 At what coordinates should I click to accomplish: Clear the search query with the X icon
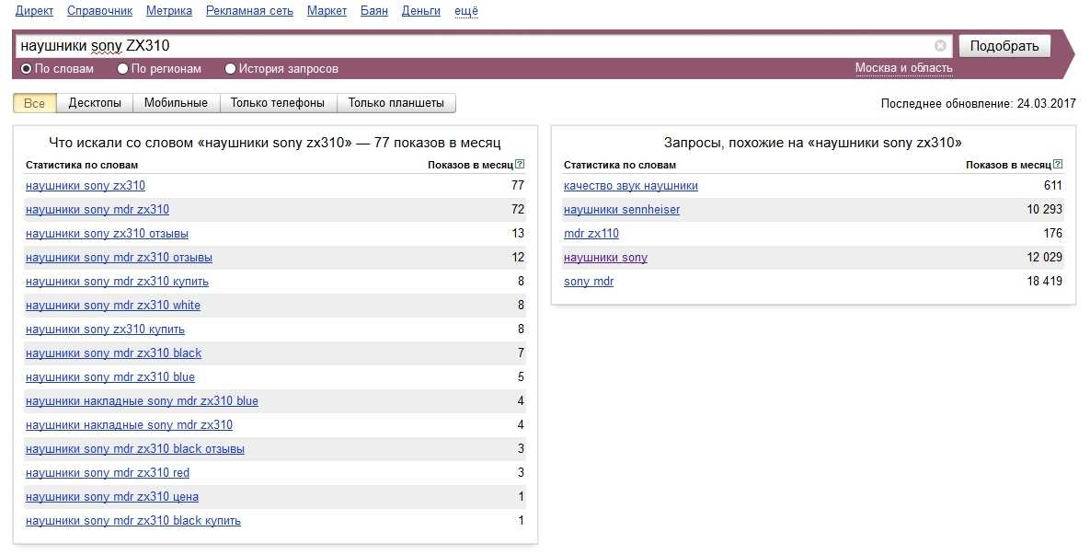coord(940,46)
